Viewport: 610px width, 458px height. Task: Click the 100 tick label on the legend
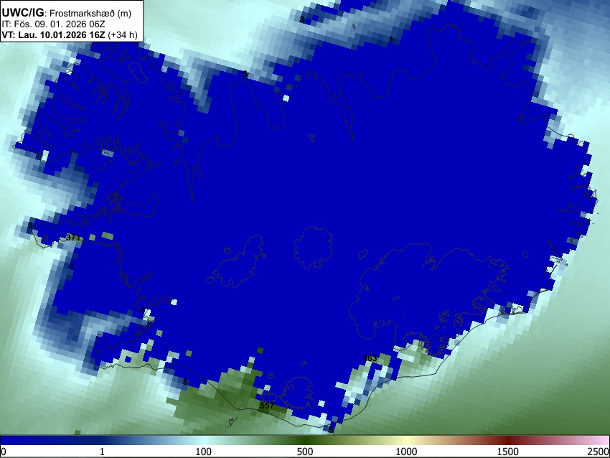[203, 452]
